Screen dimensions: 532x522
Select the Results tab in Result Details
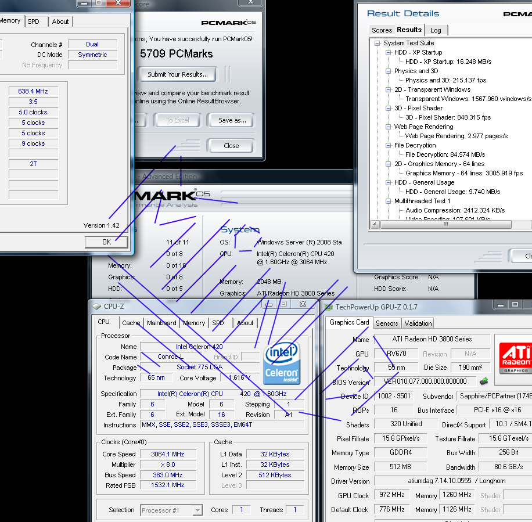click(x=409, y=30)
